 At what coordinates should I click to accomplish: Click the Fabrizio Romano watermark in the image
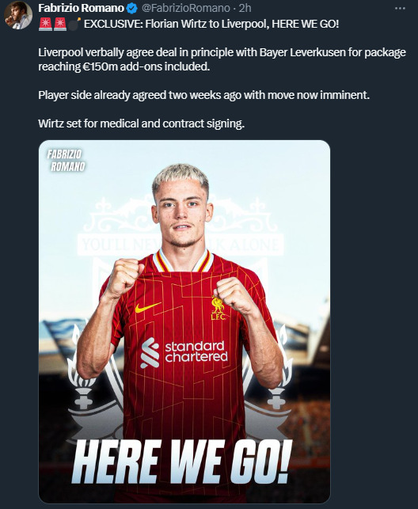[x=66, y=161]
